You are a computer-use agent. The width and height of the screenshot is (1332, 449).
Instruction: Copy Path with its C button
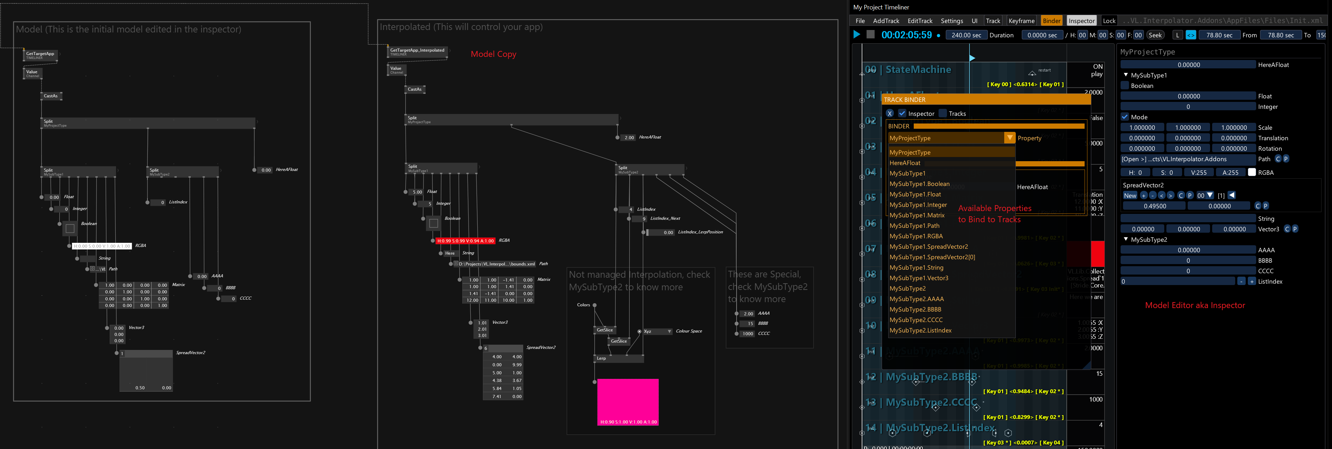click(x=1278, y=159)
